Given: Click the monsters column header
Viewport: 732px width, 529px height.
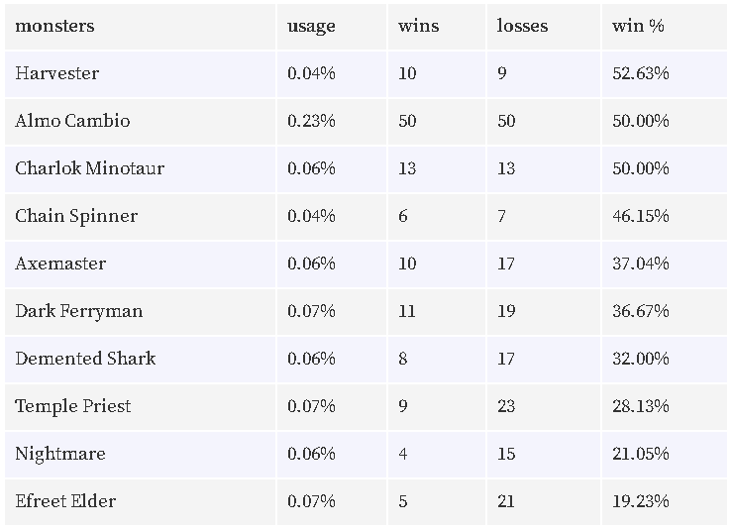Looking at the screenshot, I should pos(54,26).
